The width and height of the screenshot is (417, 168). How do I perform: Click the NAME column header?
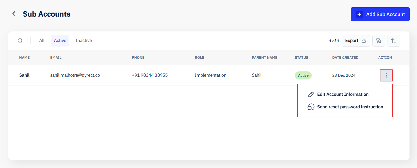point(24,58)
